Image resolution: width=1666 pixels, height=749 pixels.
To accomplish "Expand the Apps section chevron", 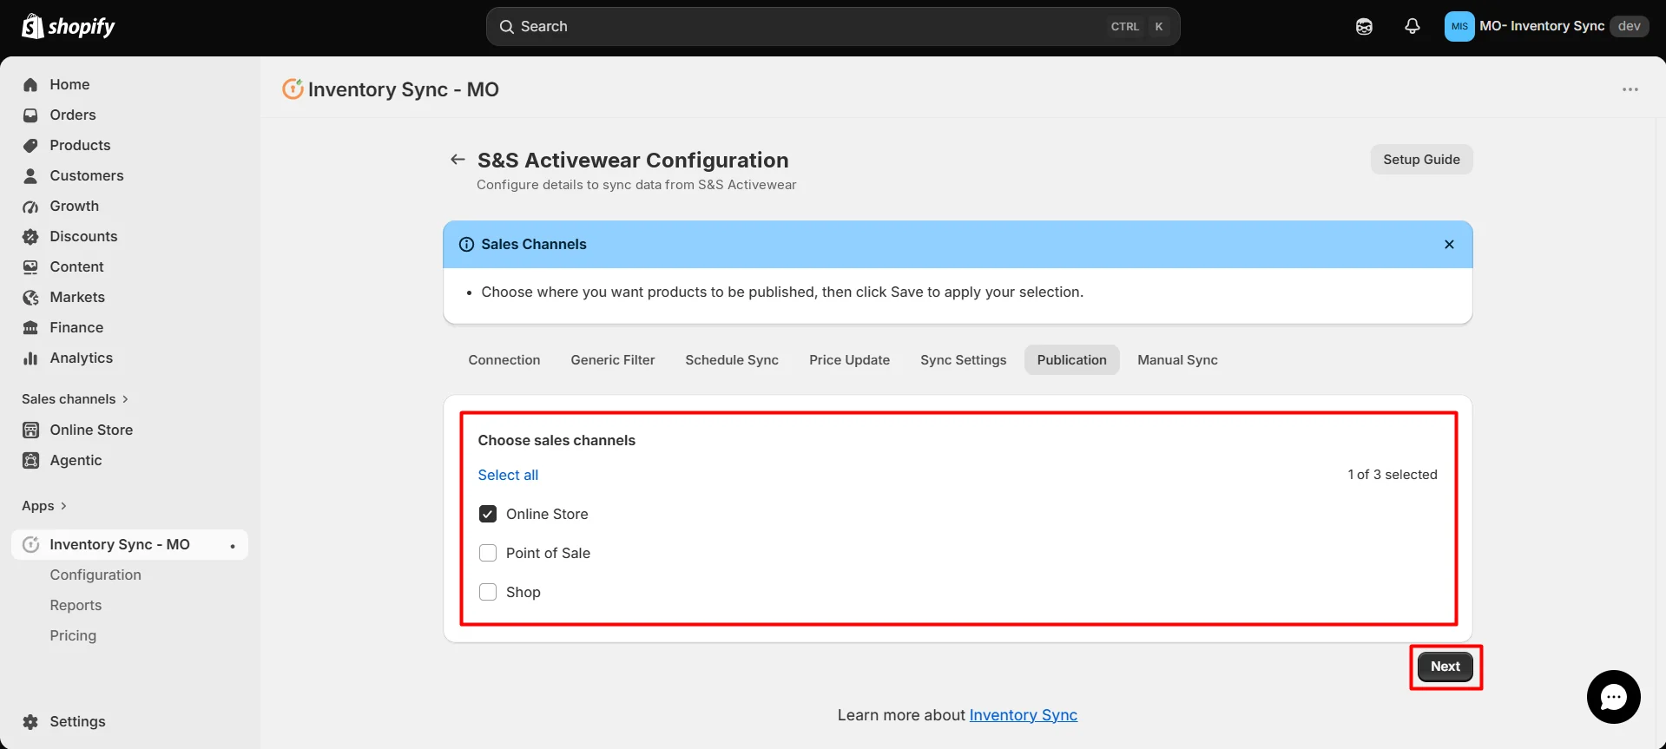I will 63,506.
